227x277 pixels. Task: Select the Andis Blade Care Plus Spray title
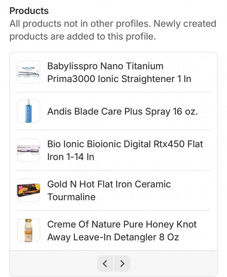123,112
